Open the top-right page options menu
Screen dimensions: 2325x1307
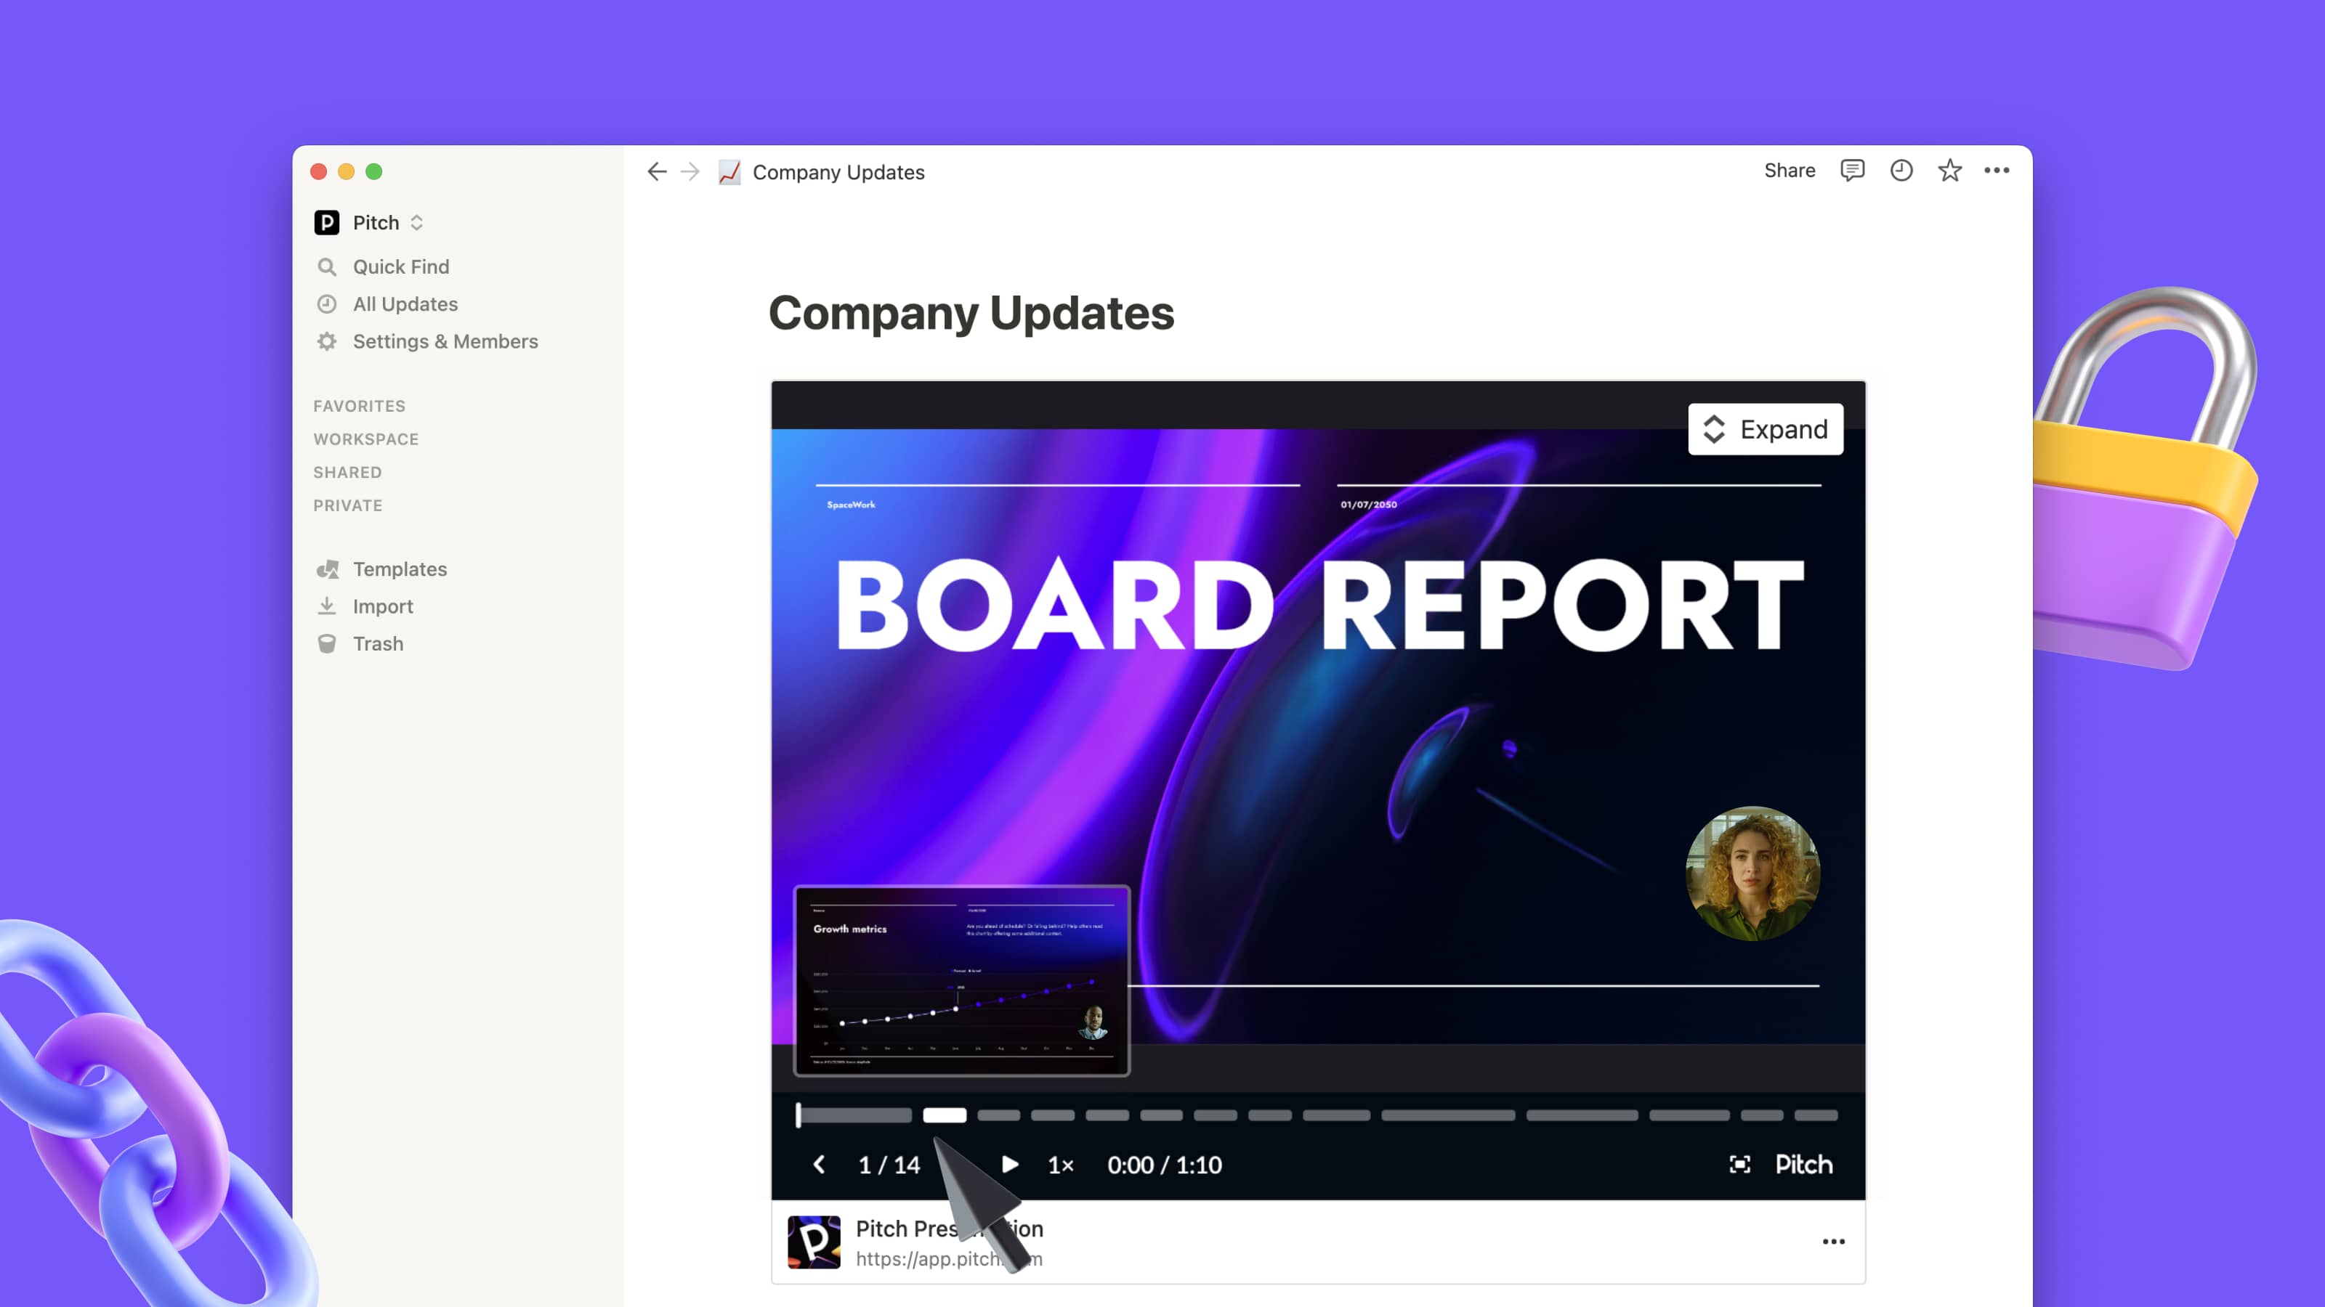click(x=1997, y=171)
